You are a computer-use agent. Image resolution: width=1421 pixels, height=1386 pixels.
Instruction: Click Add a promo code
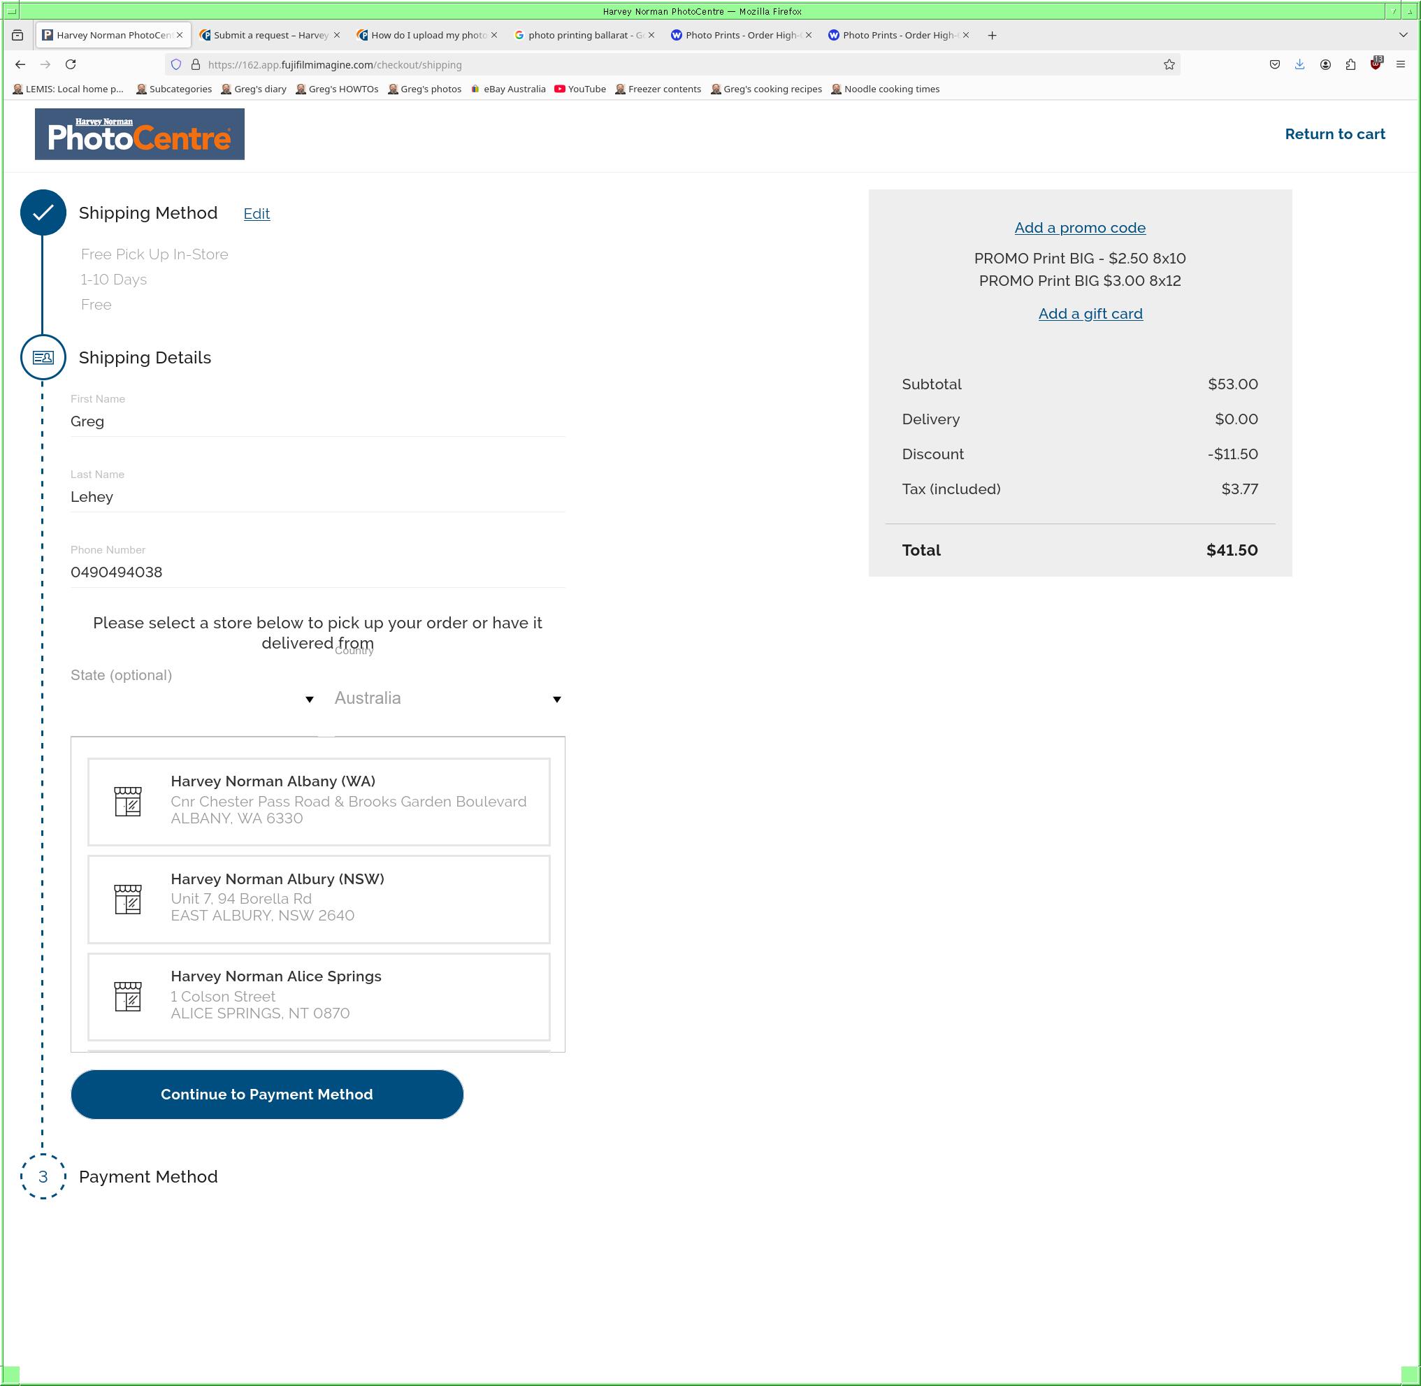pos(1080,228)
